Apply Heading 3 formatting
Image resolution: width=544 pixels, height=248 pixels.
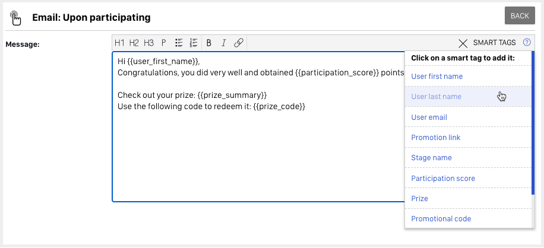148,43
